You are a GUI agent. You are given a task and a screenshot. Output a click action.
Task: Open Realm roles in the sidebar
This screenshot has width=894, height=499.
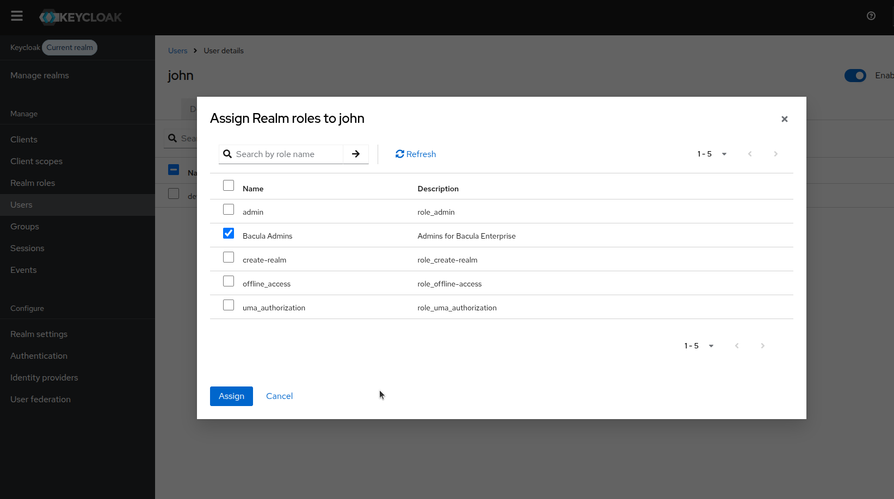[33, 183]
